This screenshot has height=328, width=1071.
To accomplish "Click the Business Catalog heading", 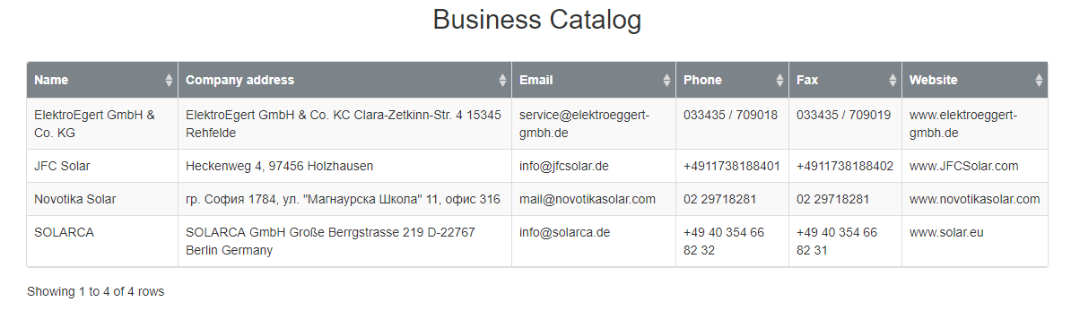I will [x=537, y=19].
